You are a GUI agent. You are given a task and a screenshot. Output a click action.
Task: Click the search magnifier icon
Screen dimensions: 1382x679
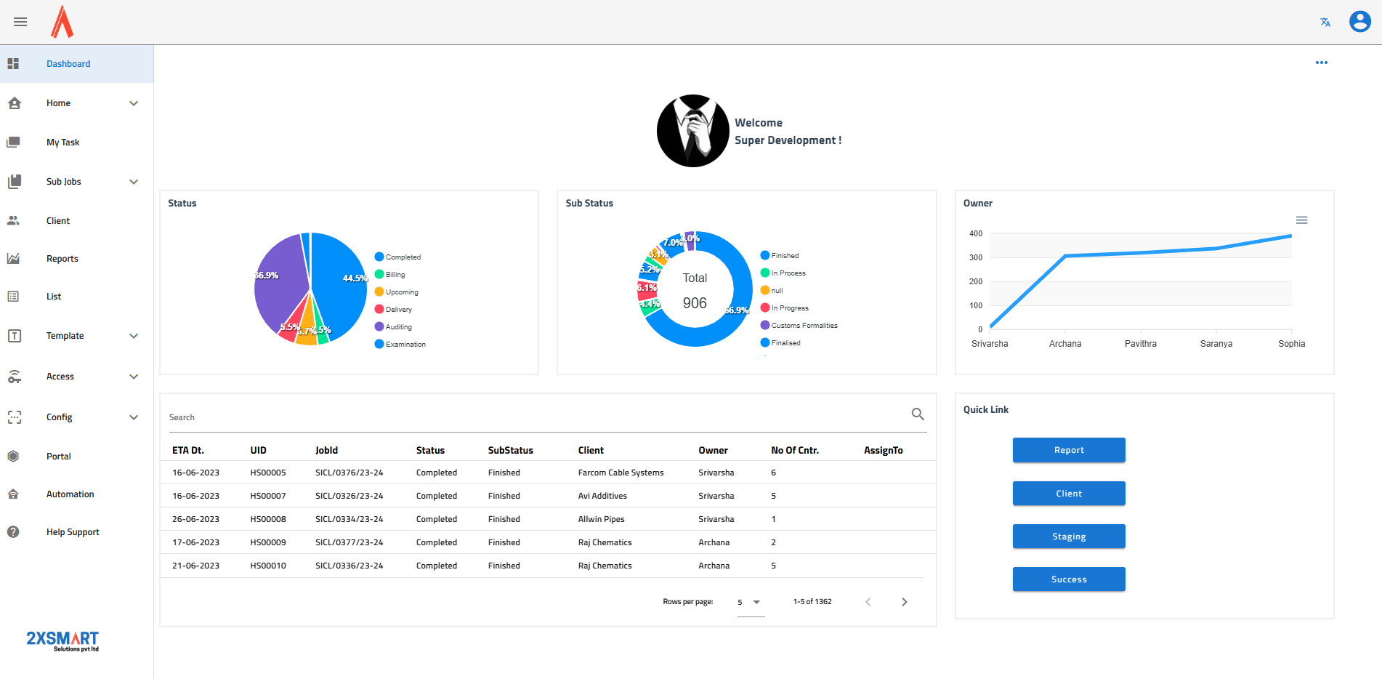click(x=918, y=414)
